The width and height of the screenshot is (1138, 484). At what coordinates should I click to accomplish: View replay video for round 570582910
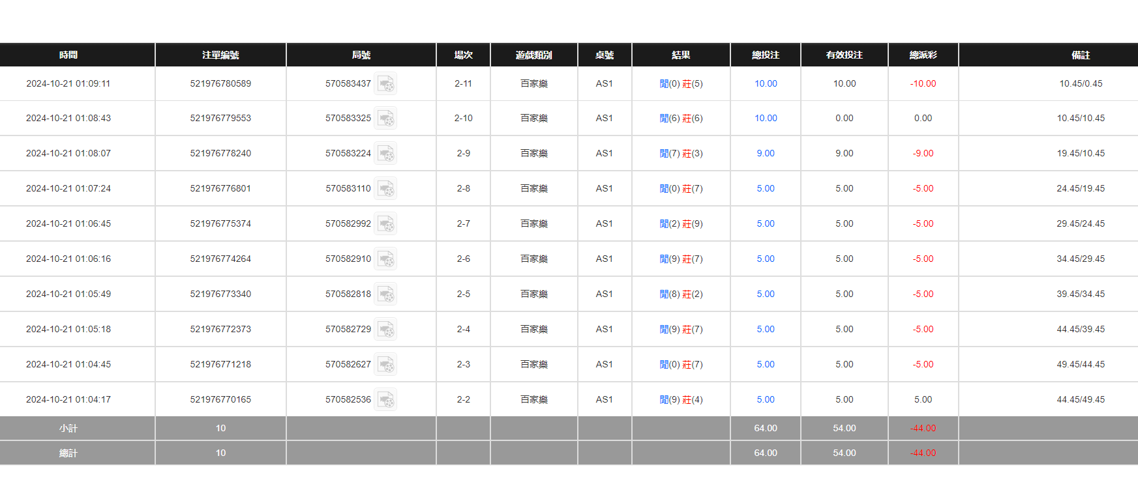coord(385,259)
